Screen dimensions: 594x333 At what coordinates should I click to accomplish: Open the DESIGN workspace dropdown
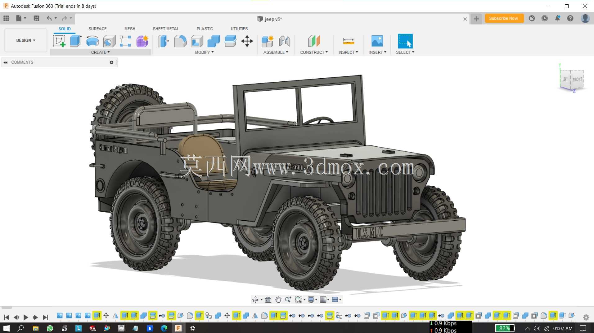[x=26, y=40]
